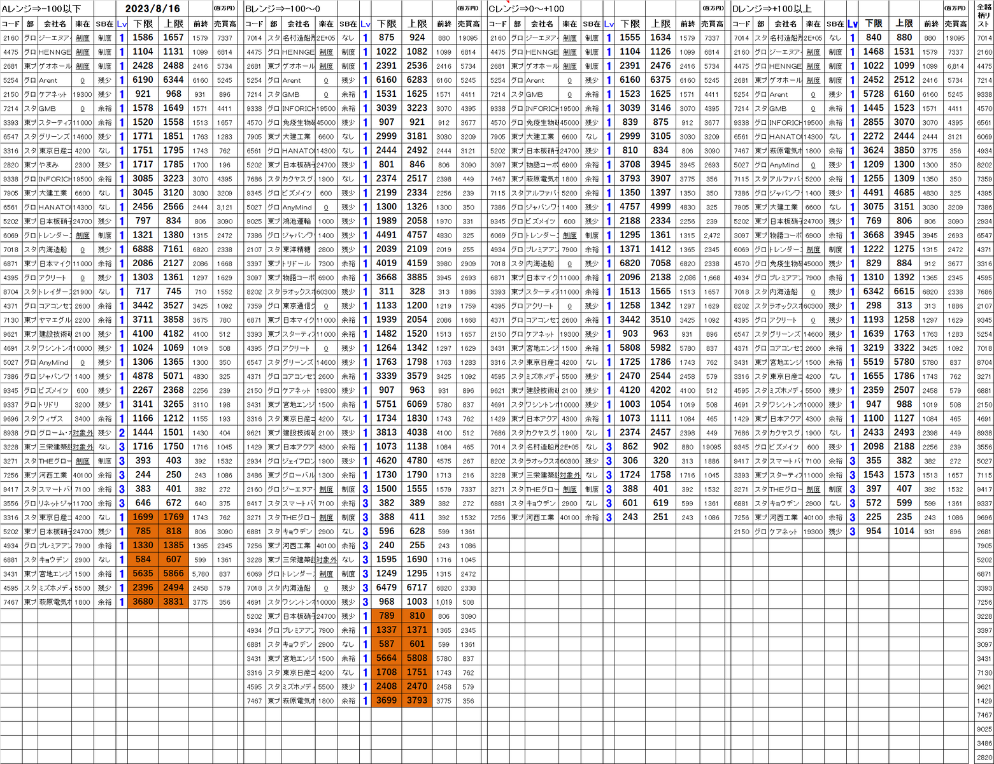Select orange cell 2494
This screenshot has width=994, height=764.
point(174,588)
